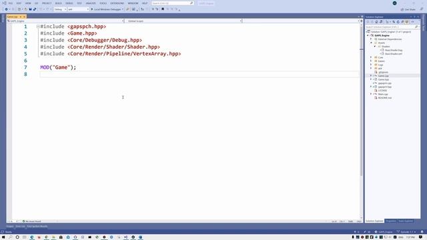The image size is (427, 240).
Task: Click the VertexArray.hpp include on line 5
Action: [x=124, y=53]
